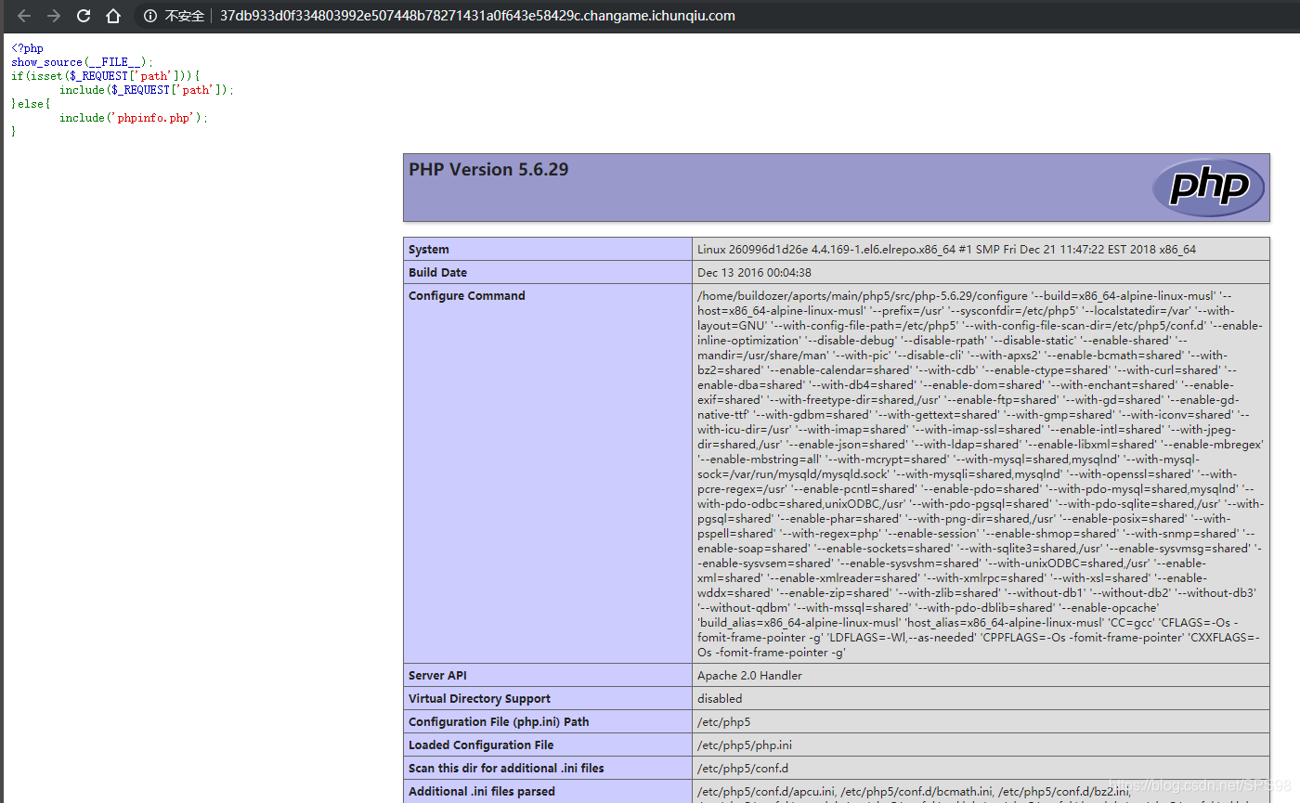This screenshot has height=803, width=1300.
Task: Click the <?php opening tag
Action: (x=27, y=48)
